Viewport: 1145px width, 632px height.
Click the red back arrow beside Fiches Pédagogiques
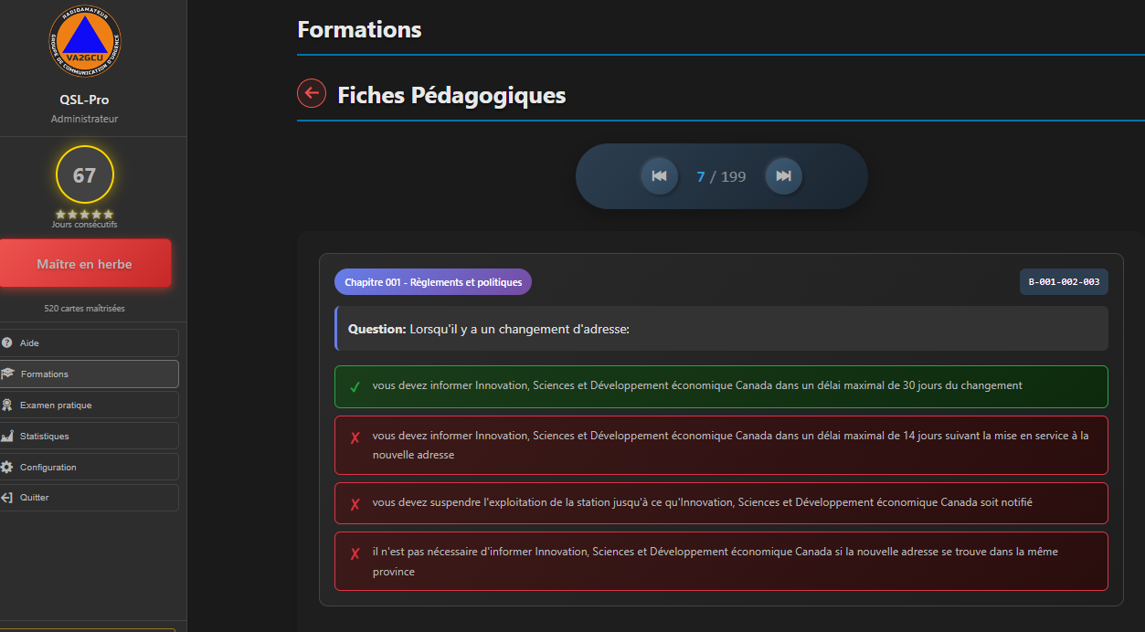click(x=312, y=93)
